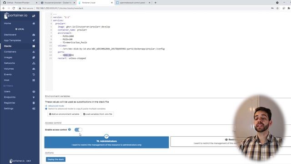Open Images in the sidebar
Image resolution: width=291 pixels, height=164 pixels.
8,57
